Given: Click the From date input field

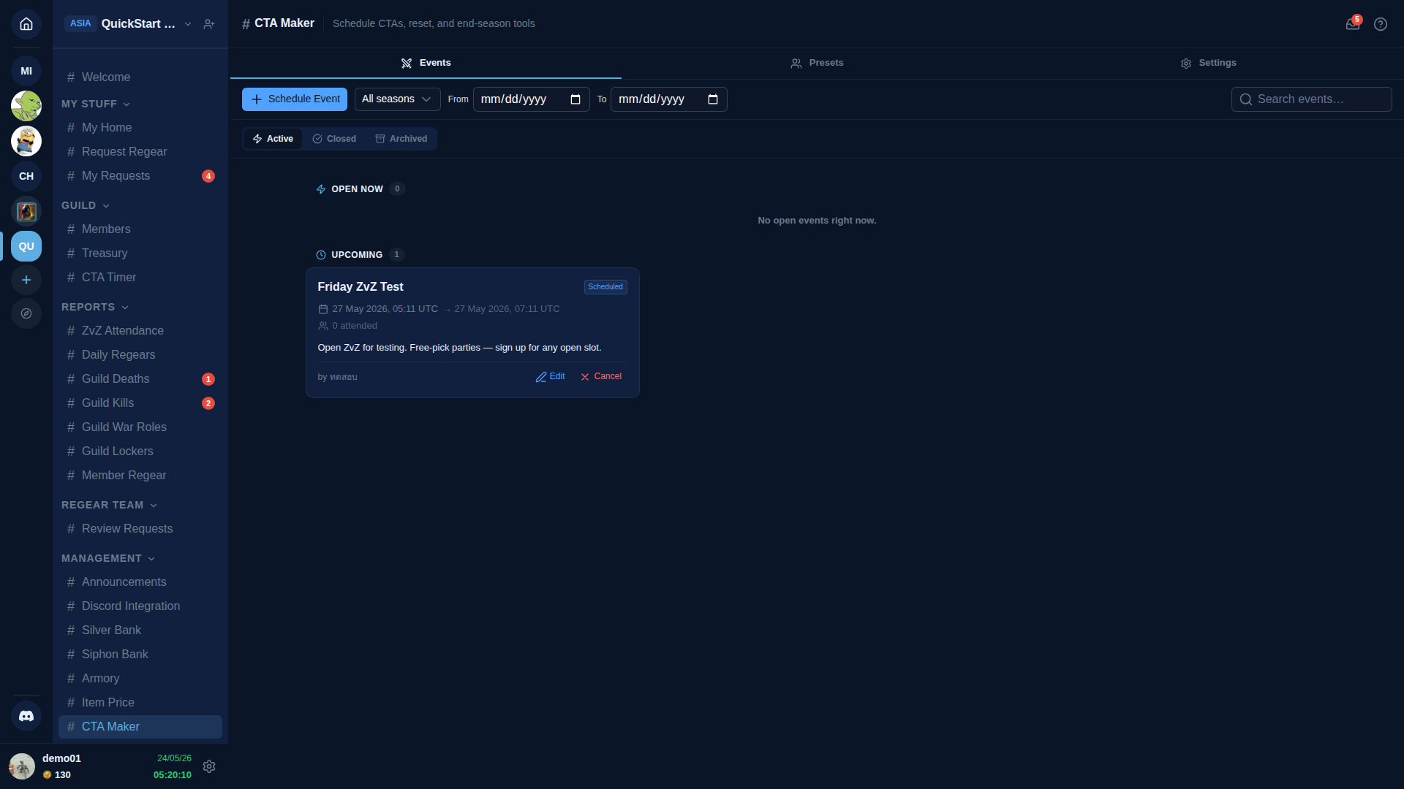Looking at the screenshot, I should click(x=532, y=99).
